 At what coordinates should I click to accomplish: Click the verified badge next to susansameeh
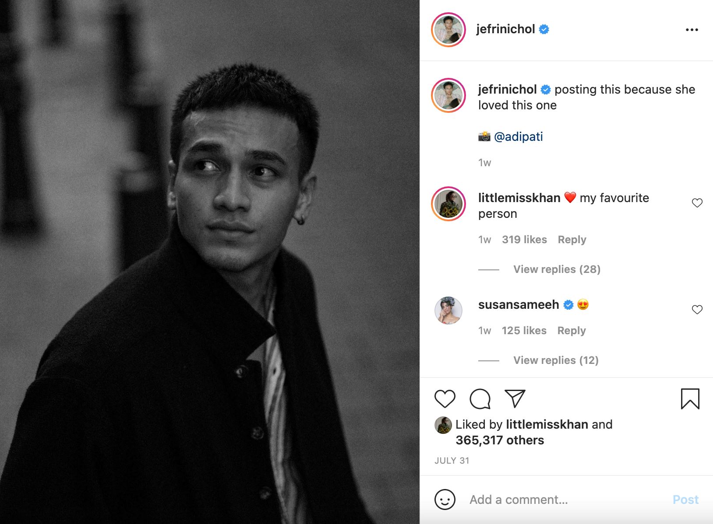568,304
